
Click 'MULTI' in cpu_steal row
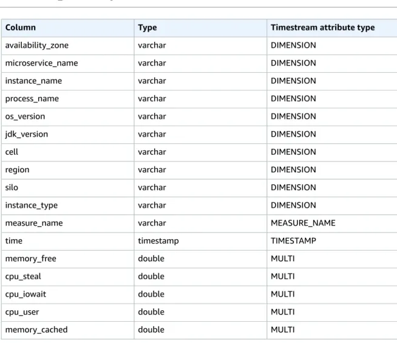pyautogui.click(x=282, y=276)
